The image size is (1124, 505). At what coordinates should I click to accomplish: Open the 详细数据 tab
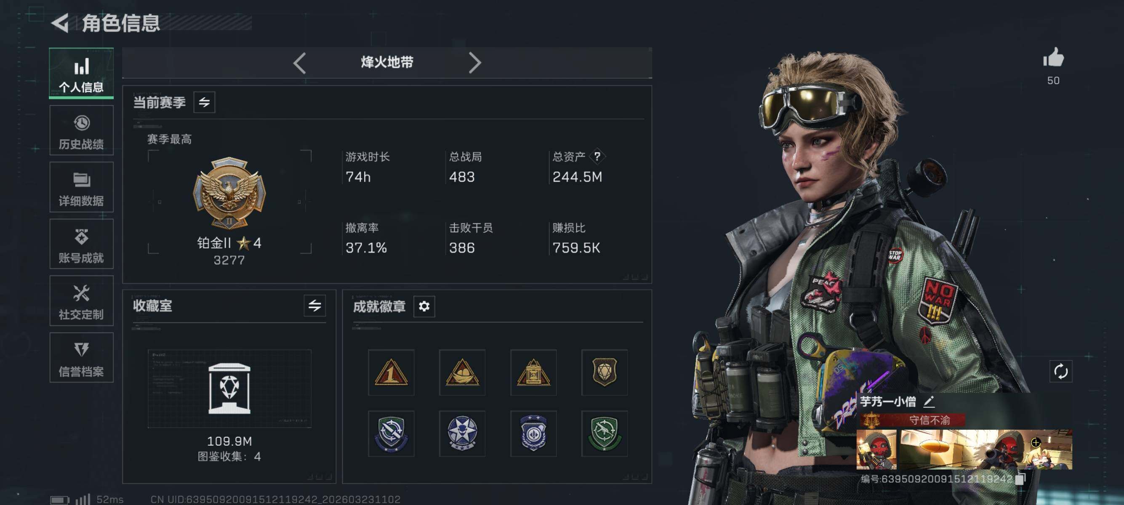tap(82, 188)
